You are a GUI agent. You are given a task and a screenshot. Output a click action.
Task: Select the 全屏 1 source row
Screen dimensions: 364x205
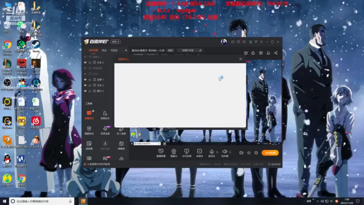[x=98, y=79]
